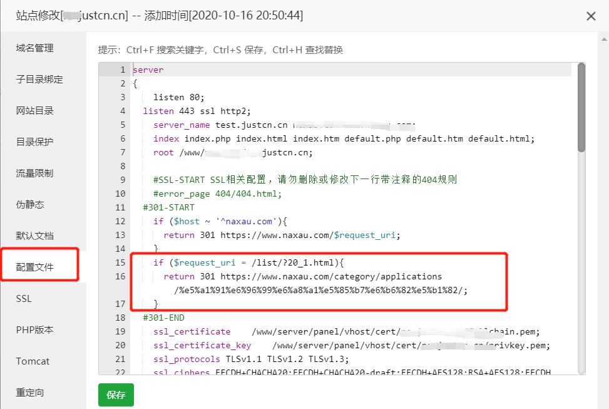Viewport: 609px width, 409px height.
Task: Click line number 15 in gutter
Action: click(120, 262)
